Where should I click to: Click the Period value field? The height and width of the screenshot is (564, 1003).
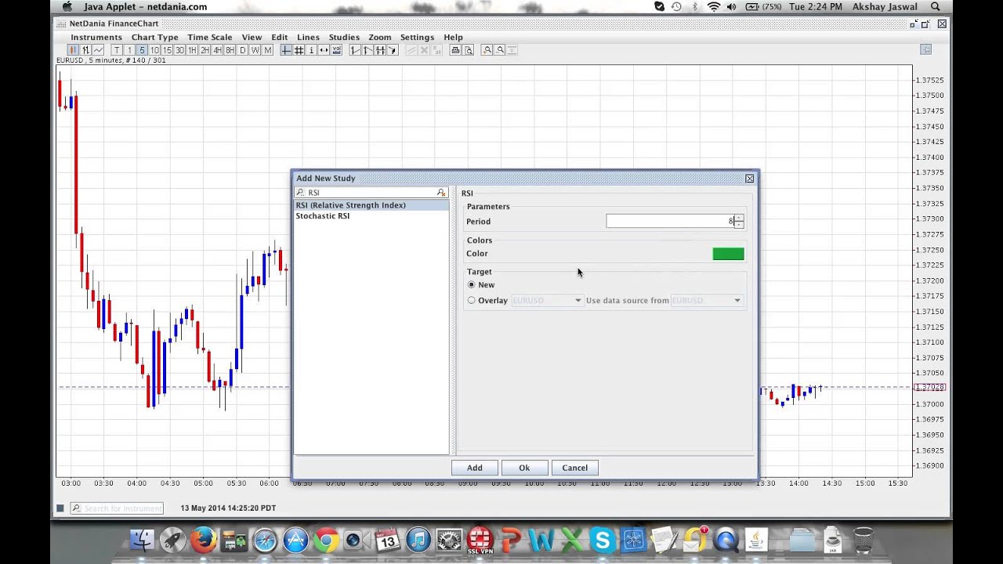pos(669,222)
